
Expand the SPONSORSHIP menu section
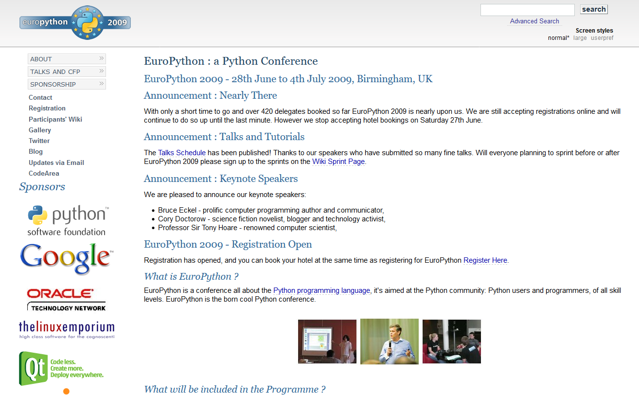(x=67, y=84)
